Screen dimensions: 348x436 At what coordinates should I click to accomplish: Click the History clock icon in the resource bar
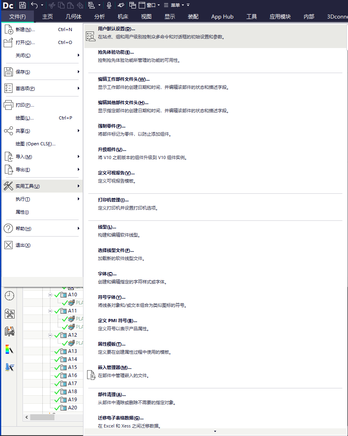coord(9,296)
